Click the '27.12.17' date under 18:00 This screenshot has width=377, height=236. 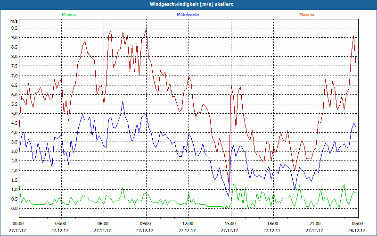point(272,230)
